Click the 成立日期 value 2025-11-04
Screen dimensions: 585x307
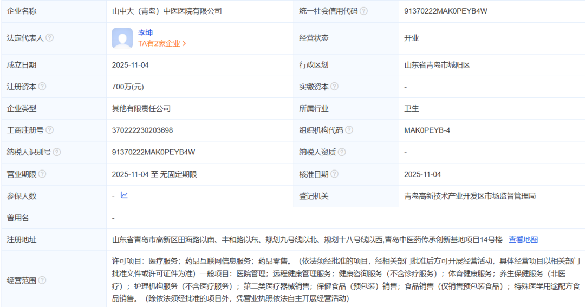point(130,65)
